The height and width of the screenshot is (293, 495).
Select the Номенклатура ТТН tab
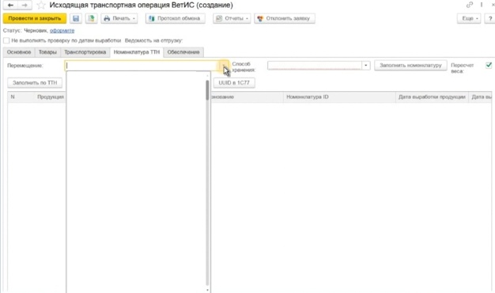point(137,52)
